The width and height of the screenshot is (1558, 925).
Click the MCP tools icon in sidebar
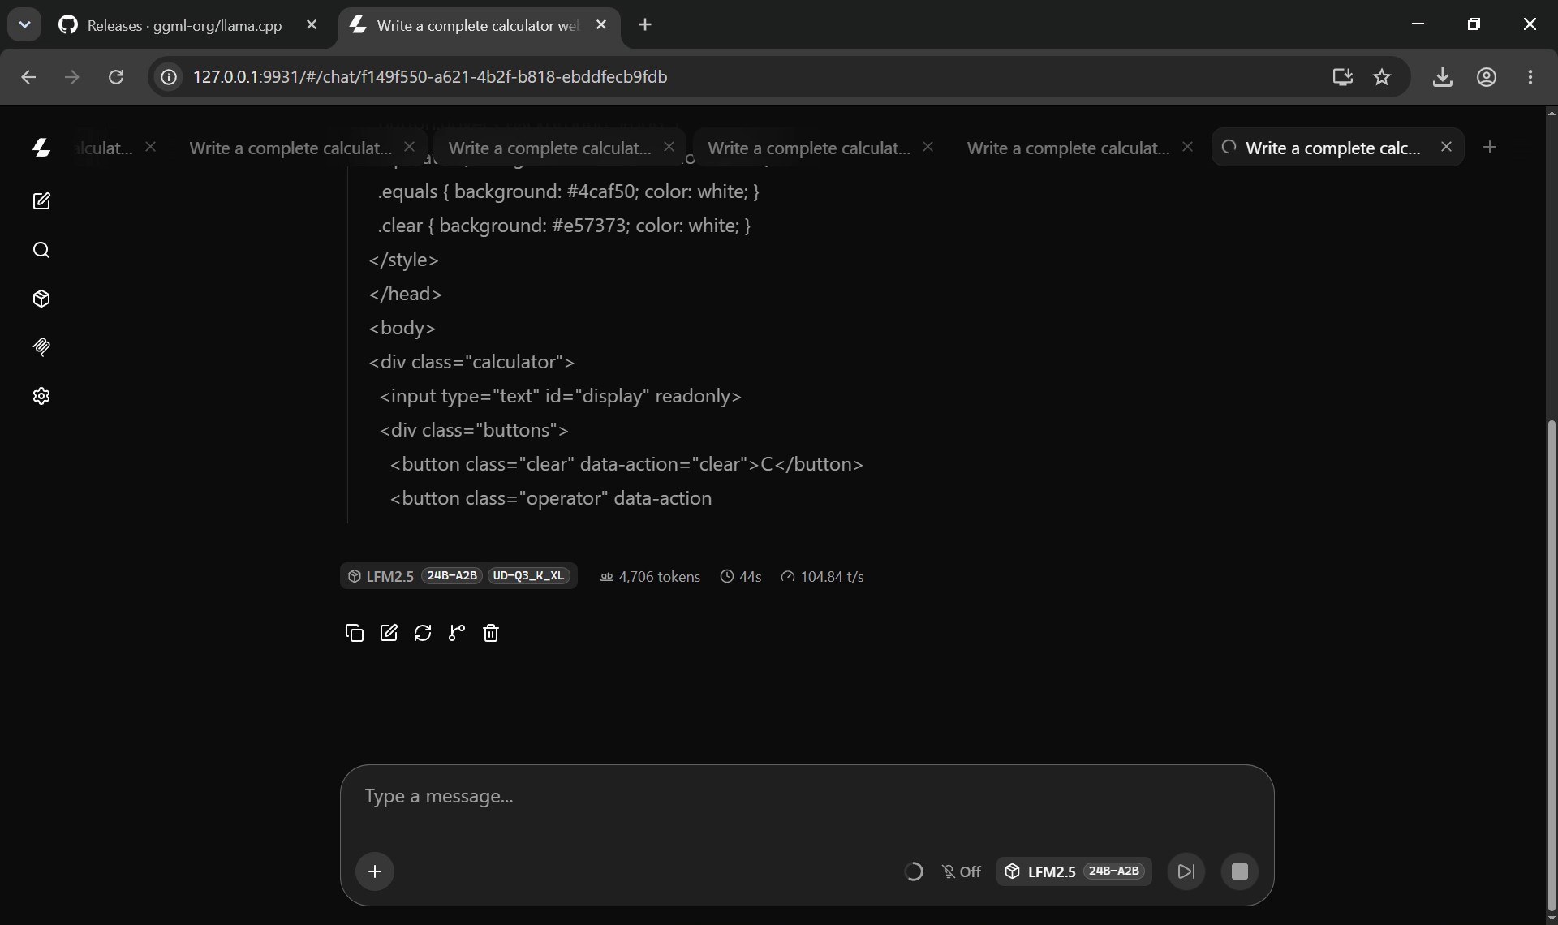click(x=41, y=347)
